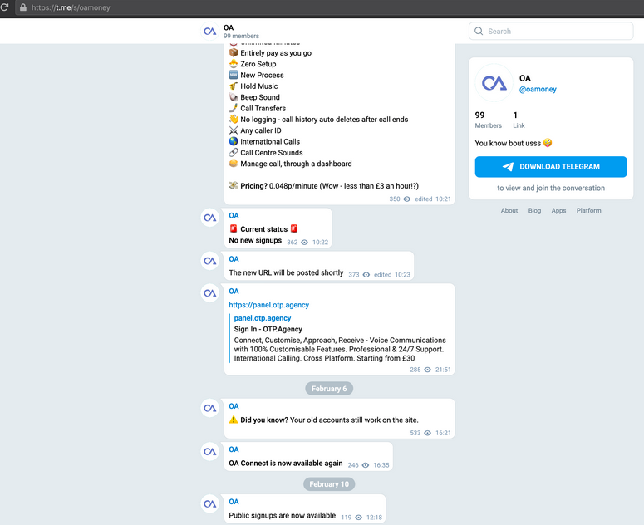Open the Platform footer link
The height and width of the screenshot is (525, 644).
pyautogui.click(x=588, y=211)
